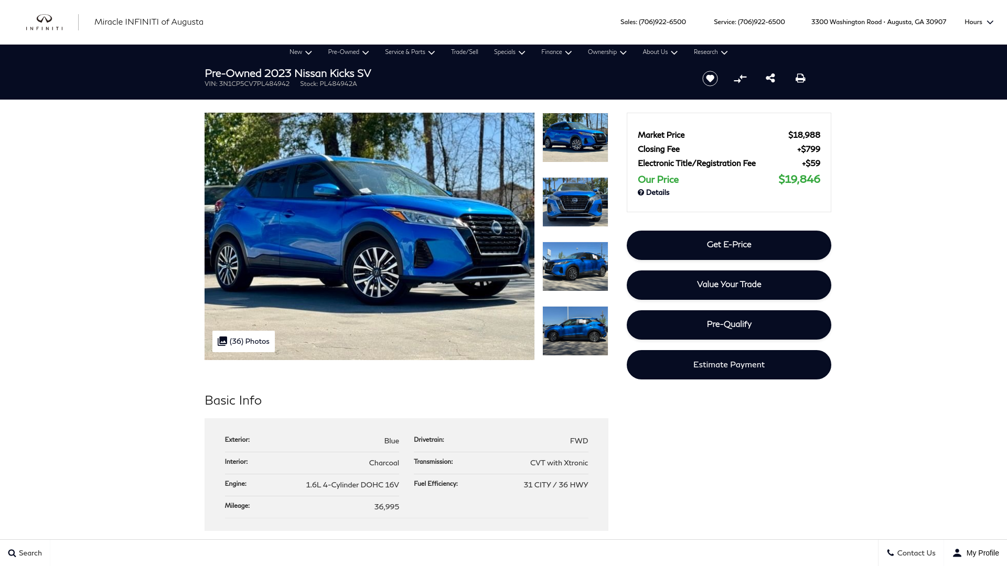Click the INFINITI logo
The width and height of the screenshot is (1007, 566).
(x=44, y=22)
